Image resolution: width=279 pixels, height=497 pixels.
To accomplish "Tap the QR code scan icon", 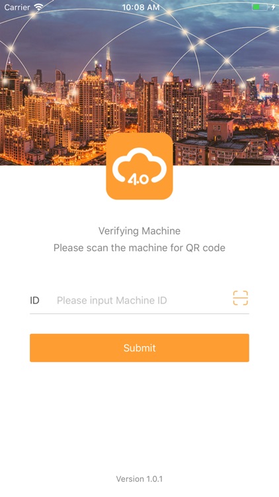I will (241, 298).
